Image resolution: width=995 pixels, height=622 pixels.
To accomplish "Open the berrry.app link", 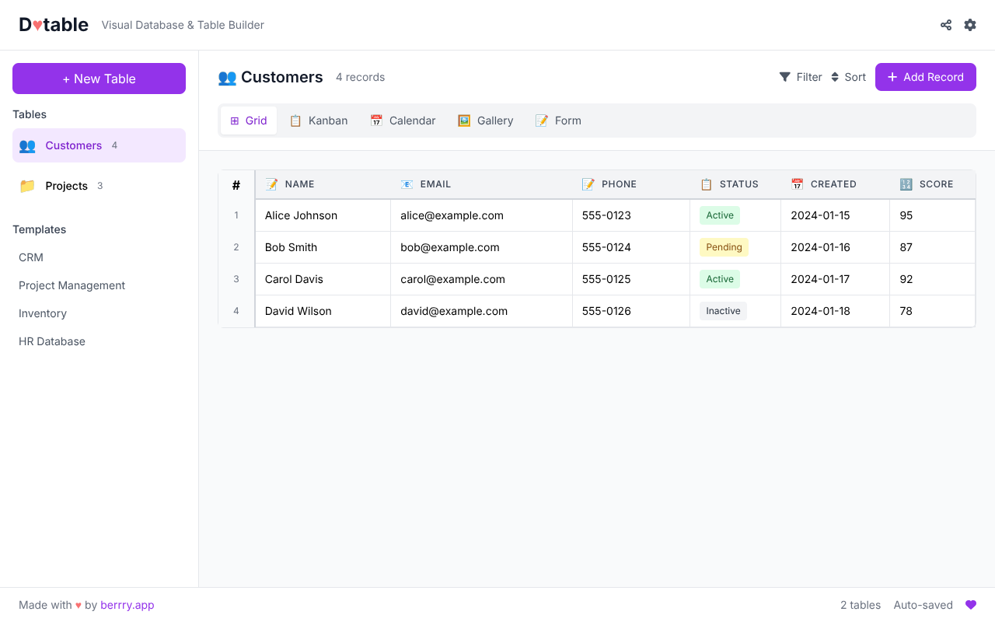I will [127, 605].
